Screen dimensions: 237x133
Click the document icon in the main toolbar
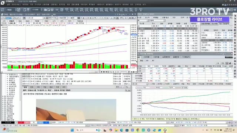25,10
